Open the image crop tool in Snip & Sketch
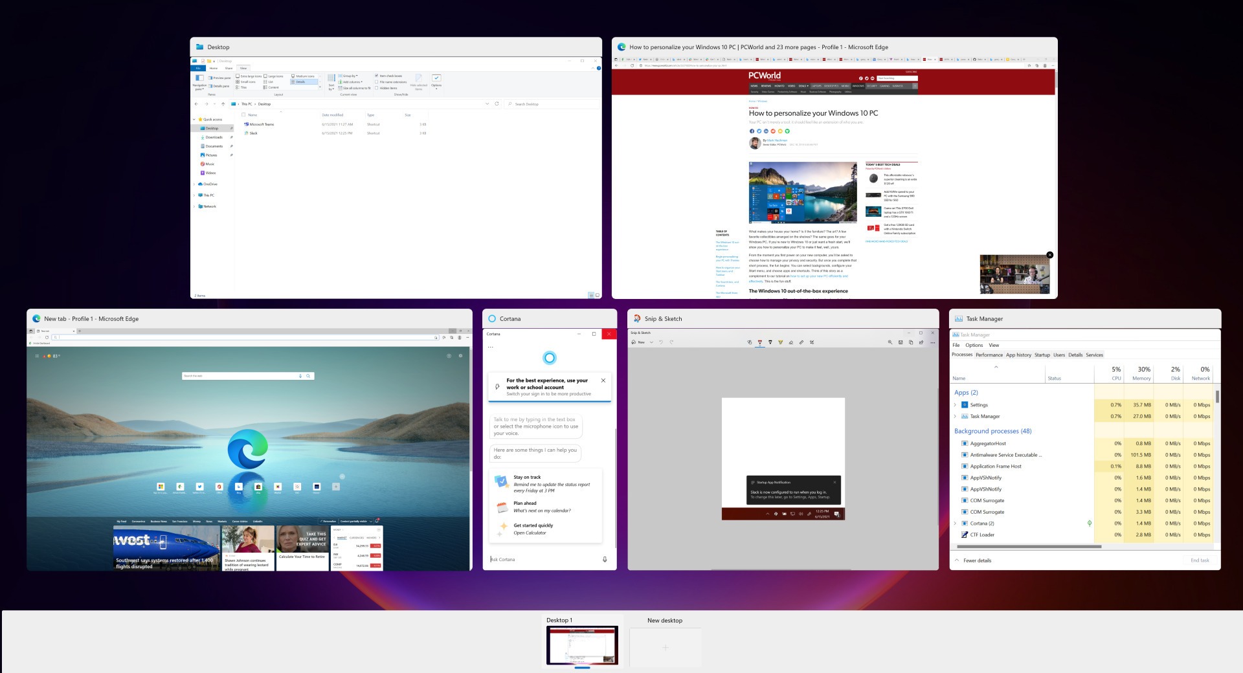Image resolution: width=1243 pixels, height=673 pixels. pos(812,342)
